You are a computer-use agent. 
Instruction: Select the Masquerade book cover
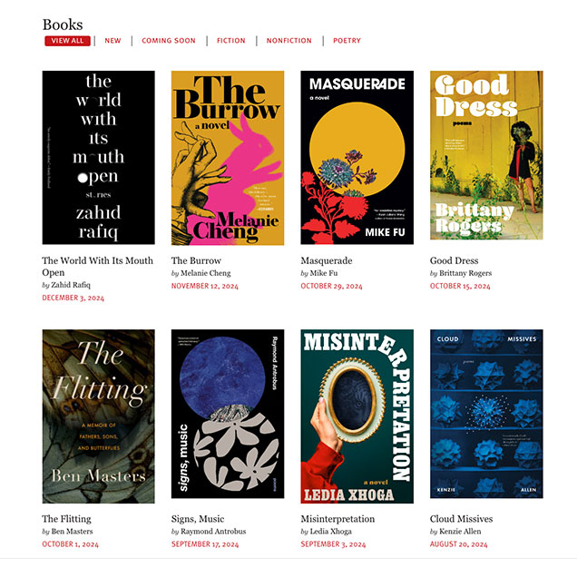(357, 158)
